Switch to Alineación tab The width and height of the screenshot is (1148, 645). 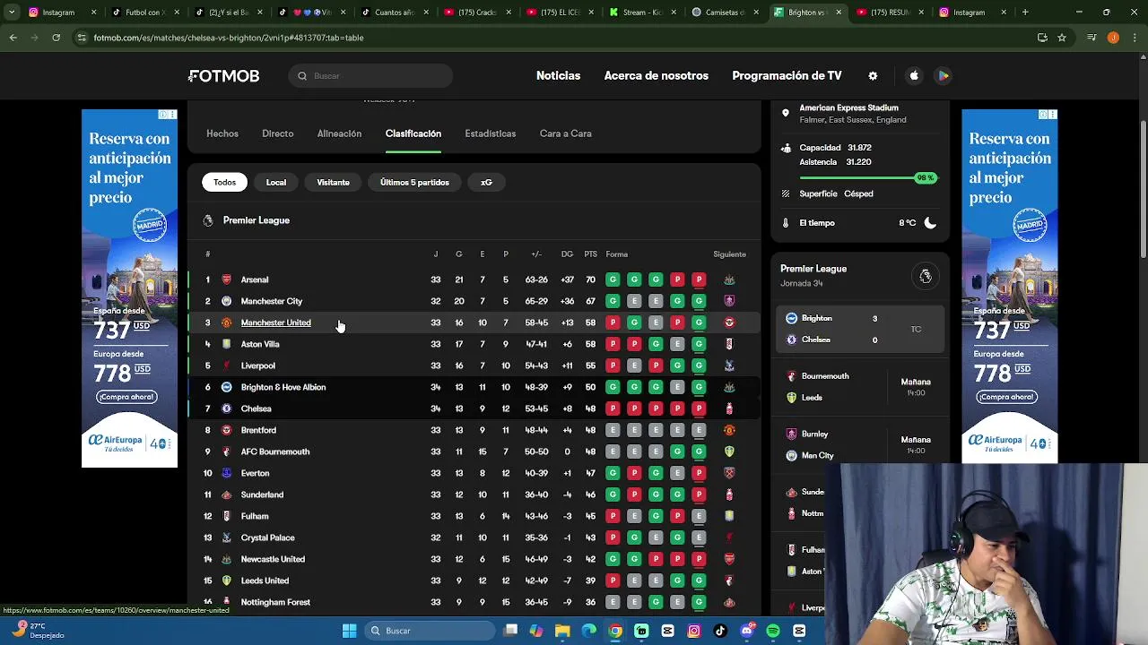pos(339,133)
